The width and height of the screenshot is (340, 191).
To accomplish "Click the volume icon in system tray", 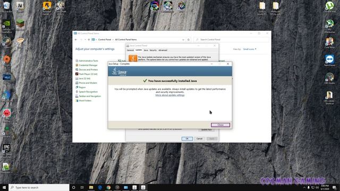I will click(317, 187).
